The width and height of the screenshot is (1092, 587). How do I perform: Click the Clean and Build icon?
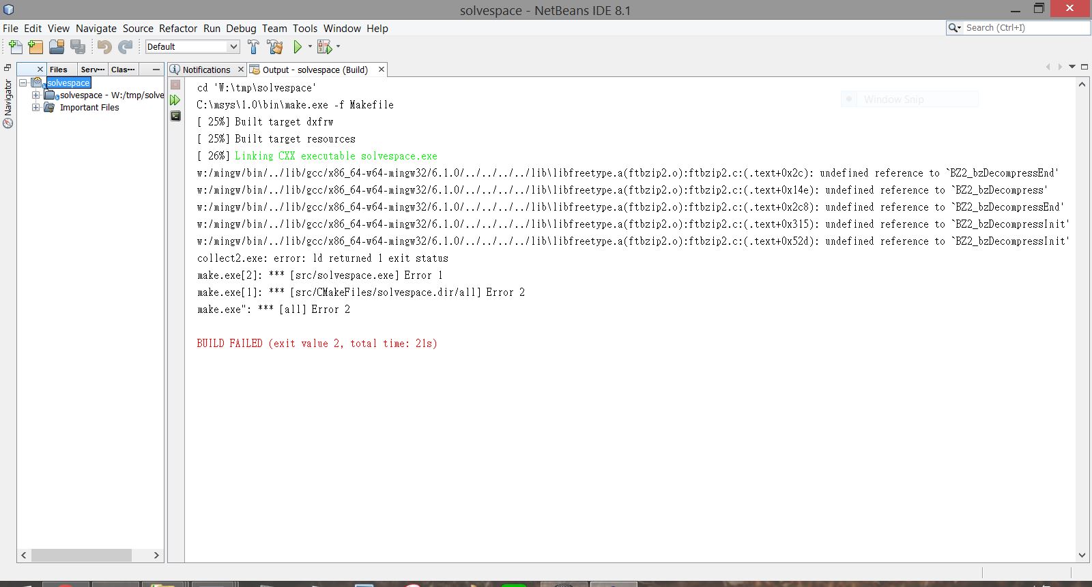[275, 46]
